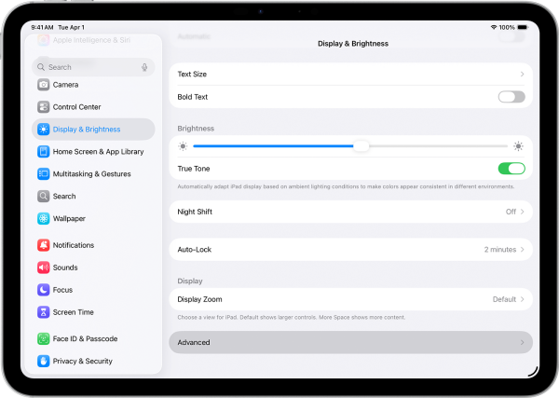Open the Camera settings icon
Viewport: 559px width, 398px height.
[x=44, y=85]
